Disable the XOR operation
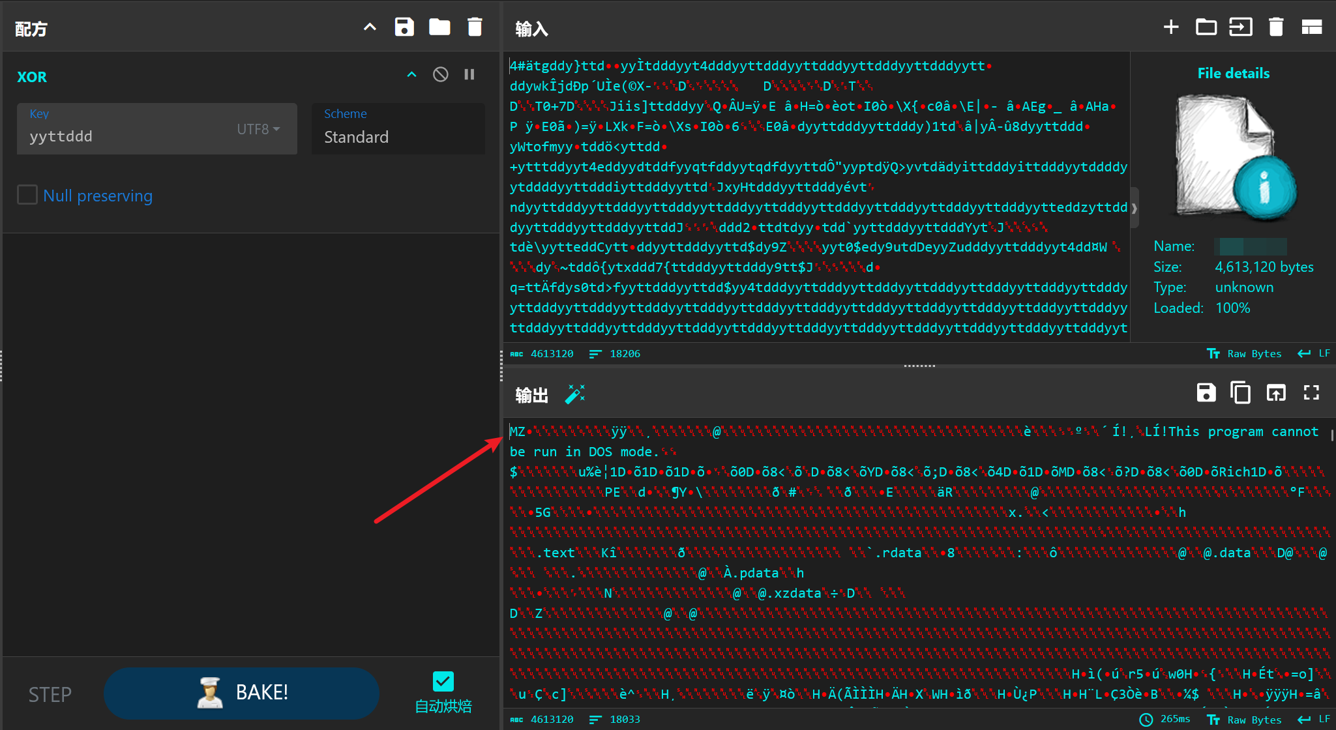This screenshot has height=730, width=1336. (441, 75)
